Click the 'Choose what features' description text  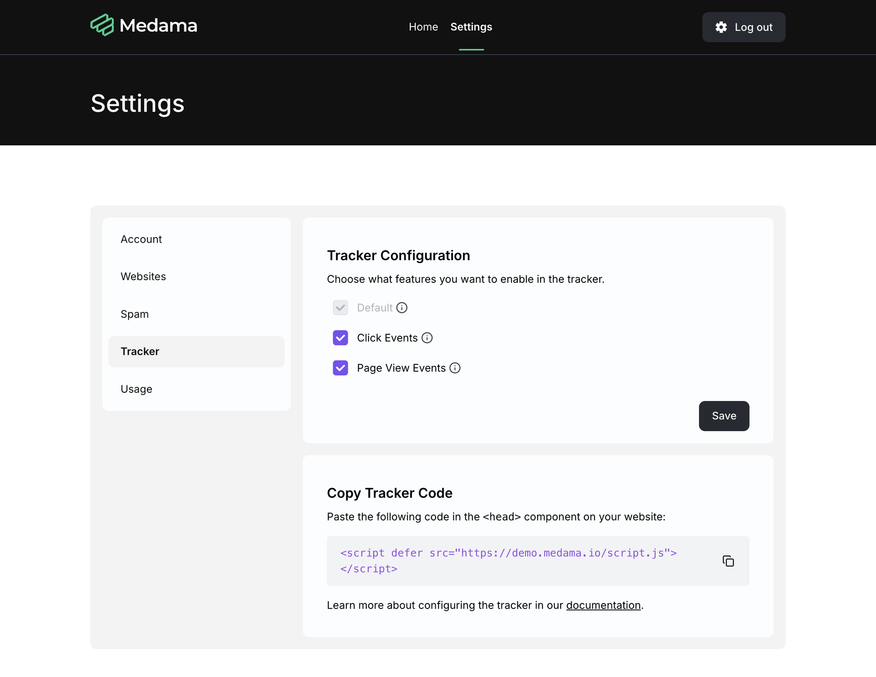465,279
